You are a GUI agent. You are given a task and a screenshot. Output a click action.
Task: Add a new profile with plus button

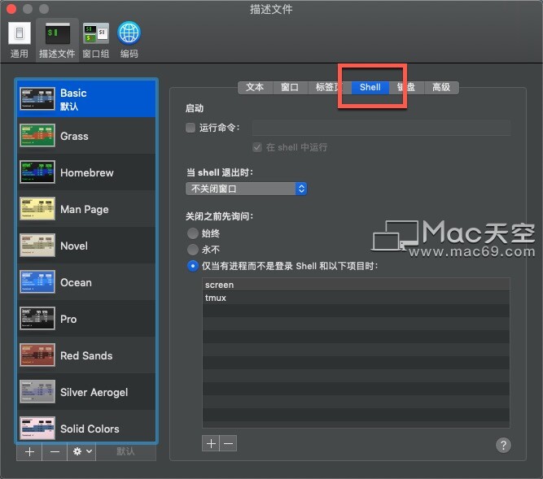click(29, 451)
